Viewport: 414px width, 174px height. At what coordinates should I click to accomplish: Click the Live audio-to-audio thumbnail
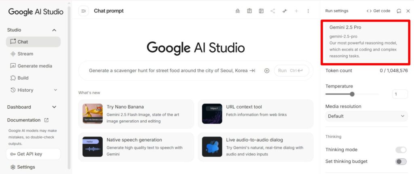[x=212, y=147]
